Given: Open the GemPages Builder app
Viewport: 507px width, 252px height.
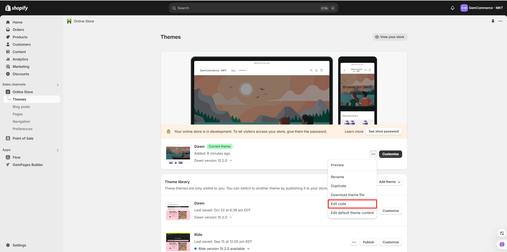Looking at the screenshot, I should click(28, 165).
